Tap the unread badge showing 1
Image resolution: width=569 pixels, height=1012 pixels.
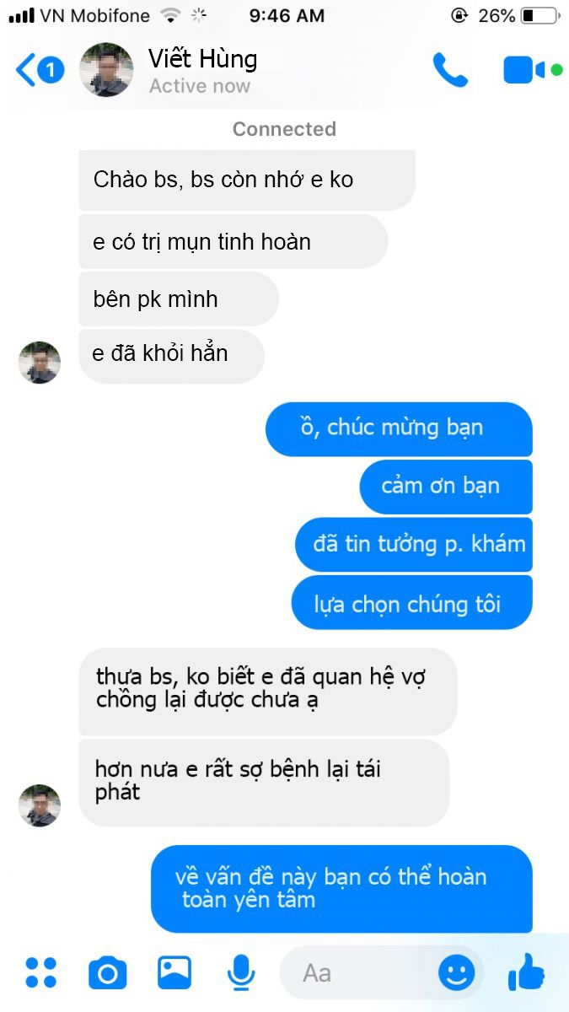[x=51, y=70]
